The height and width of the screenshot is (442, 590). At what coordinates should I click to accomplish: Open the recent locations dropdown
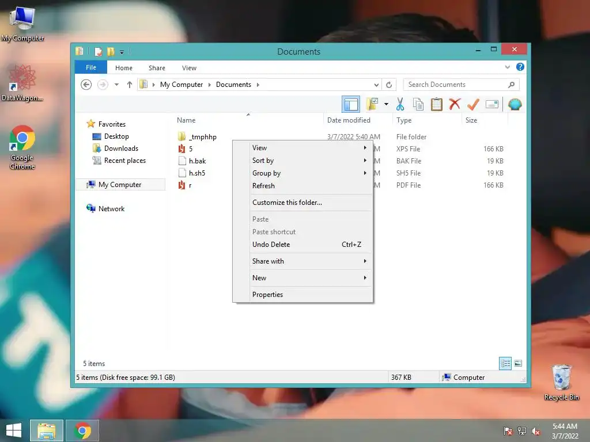point(116,85)
